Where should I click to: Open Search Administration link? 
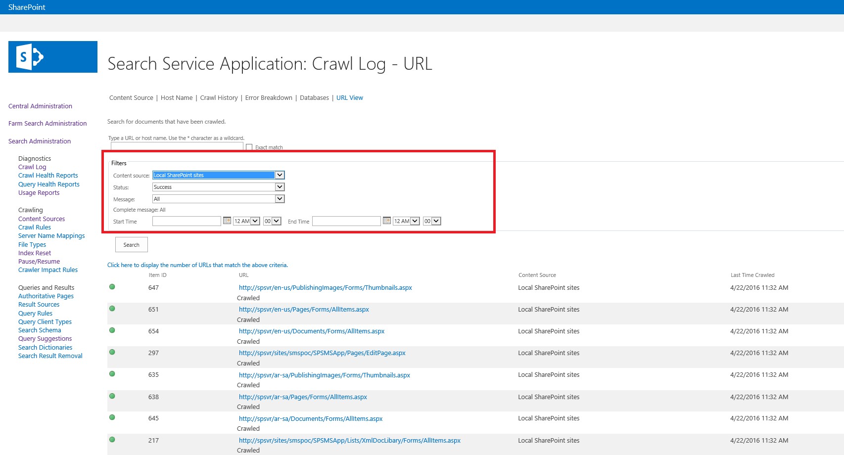tap(40, 141)
